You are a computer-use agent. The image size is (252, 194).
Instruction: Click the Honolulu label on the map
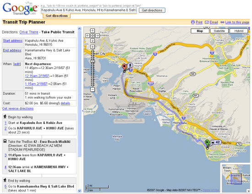(180, 123)
